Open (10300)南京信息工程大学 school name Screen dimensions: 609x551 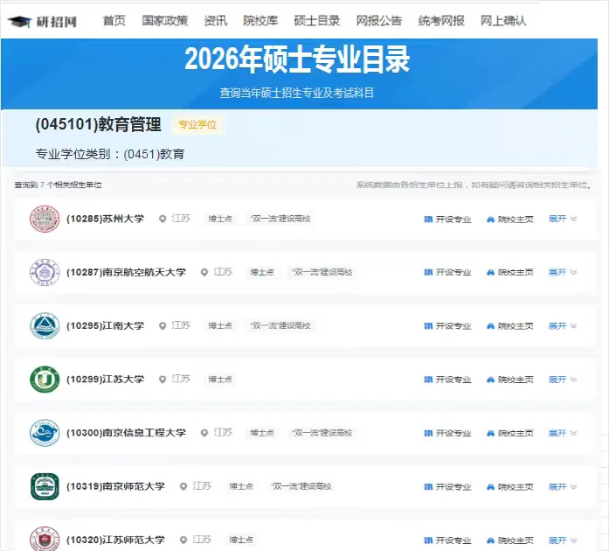(126, 433)
